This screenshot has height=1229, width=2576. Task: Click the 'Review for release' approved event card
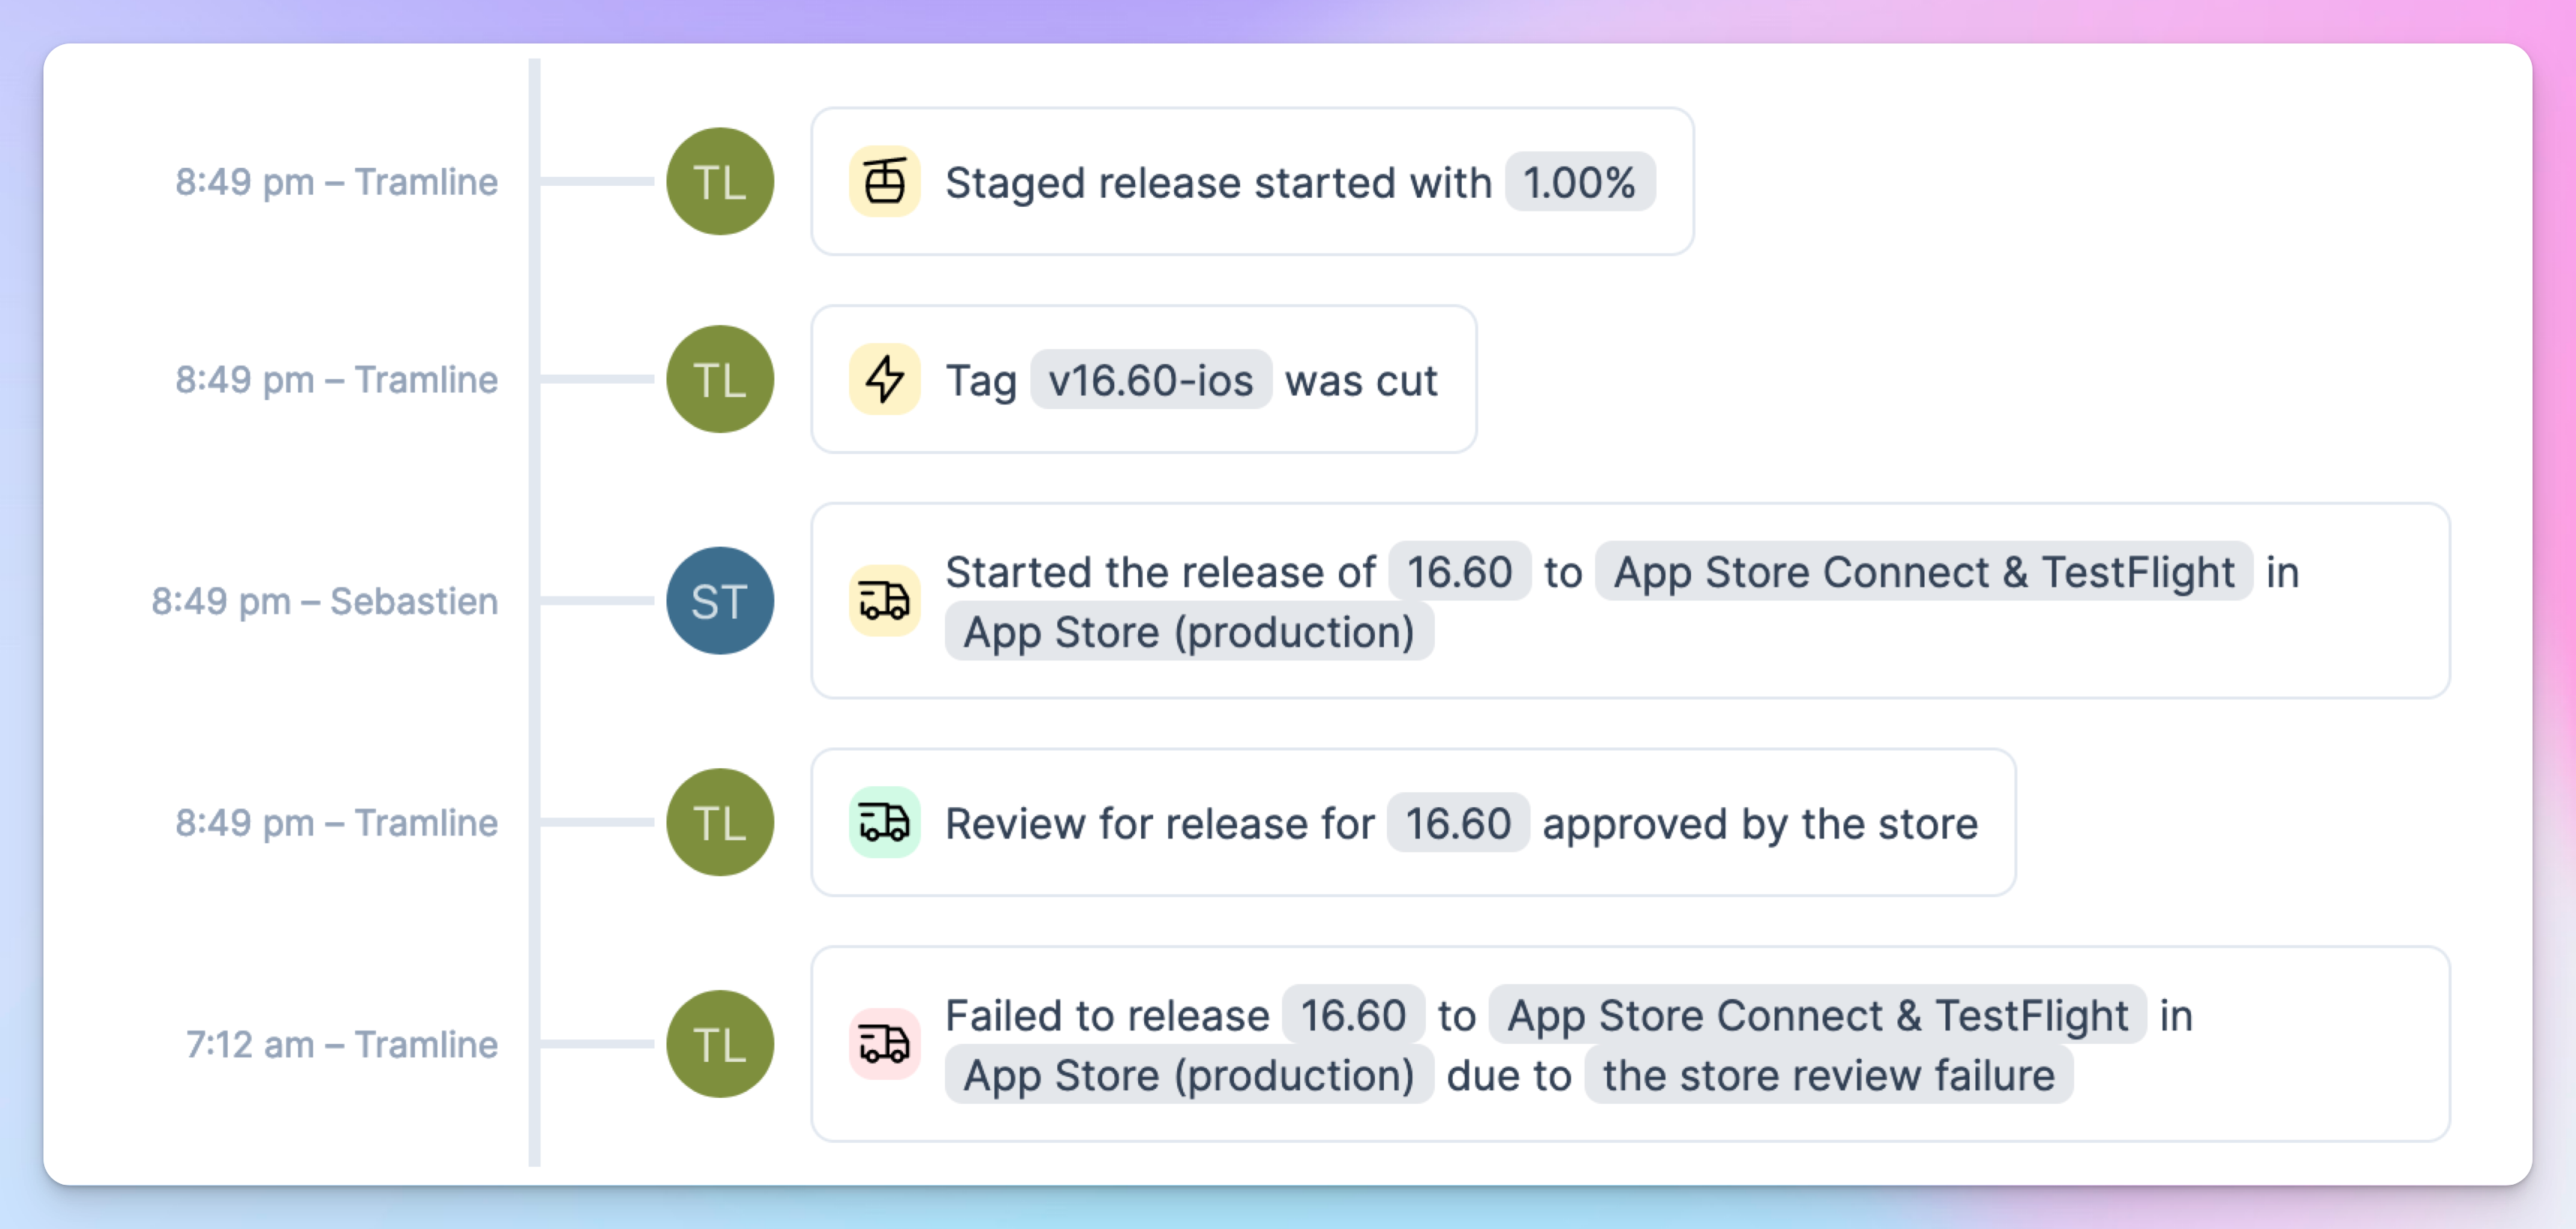point(1413,823)
